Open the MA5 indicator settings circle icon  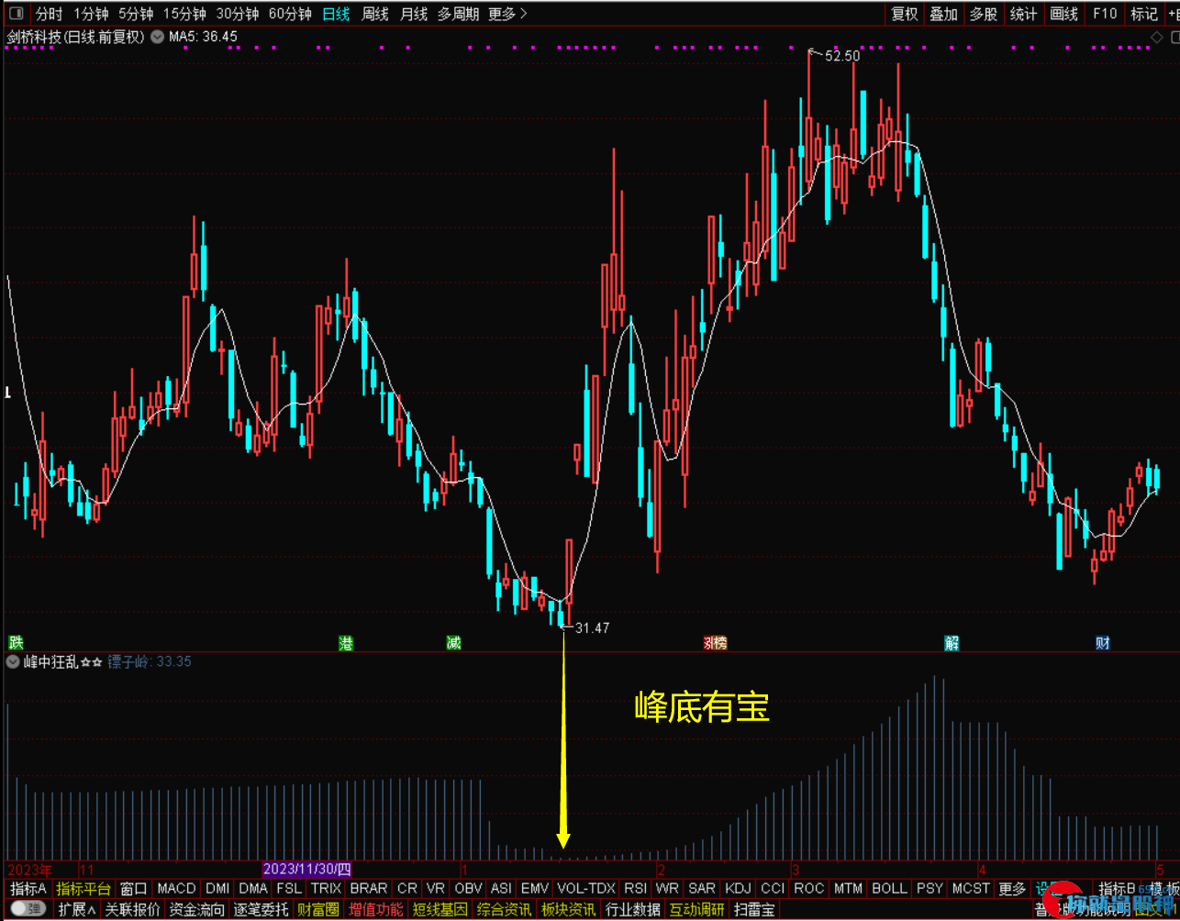click(158, 37)
